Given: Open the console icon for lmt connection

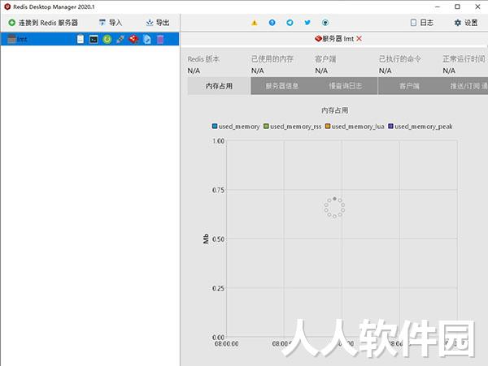Looking at the screenshot, I should 94,39.
